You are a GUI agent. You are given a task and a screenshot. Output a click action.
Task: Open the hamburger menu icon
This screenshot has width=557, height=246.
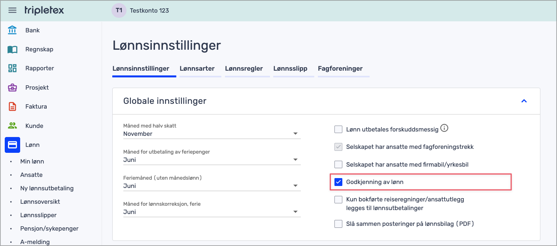[x=13, y=10]
